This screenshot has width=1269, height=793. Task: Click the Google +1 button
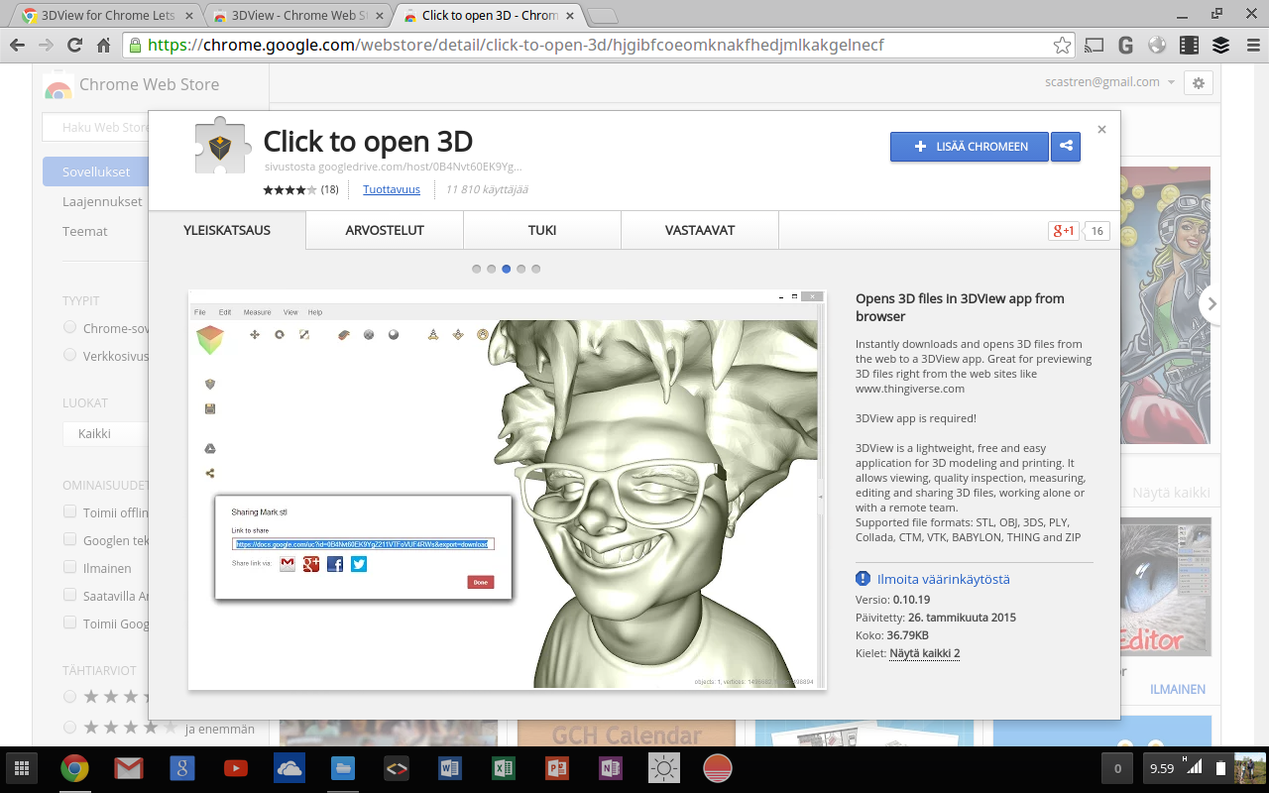1064,231
